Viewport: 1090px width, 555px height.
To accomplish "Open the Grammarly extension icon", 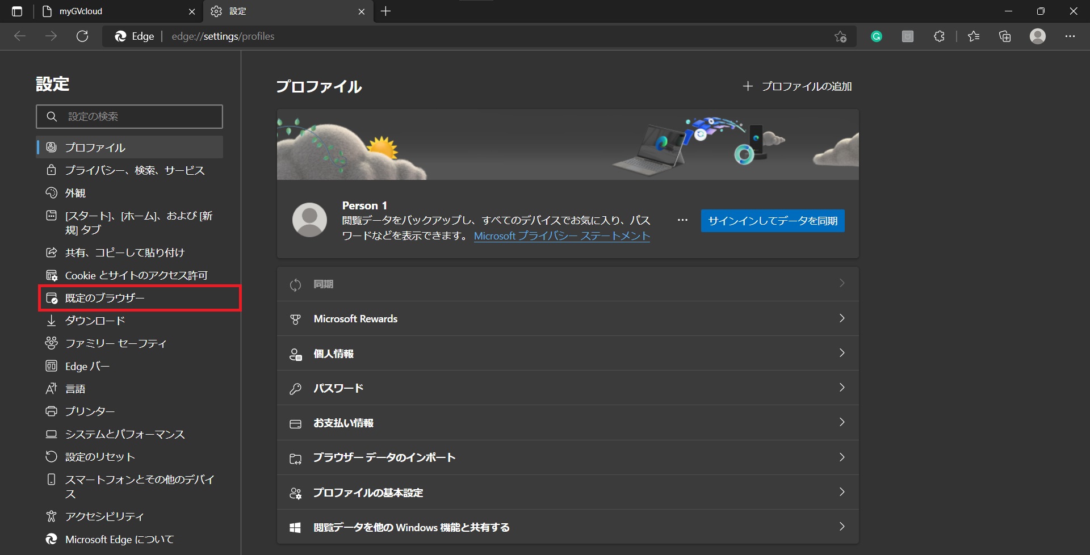I will click(x=877, y=36).
